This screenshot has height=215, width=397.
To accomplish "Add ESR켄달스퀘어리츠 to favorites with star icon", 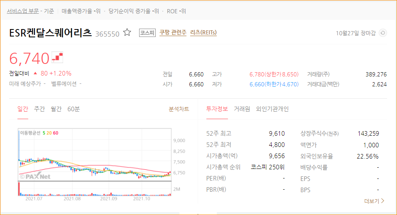I will 127,33.
